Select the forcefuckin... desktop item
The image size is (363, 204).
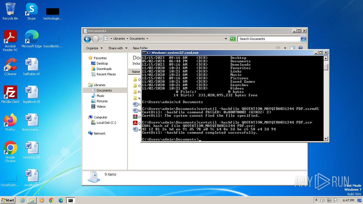click(10, 180)
